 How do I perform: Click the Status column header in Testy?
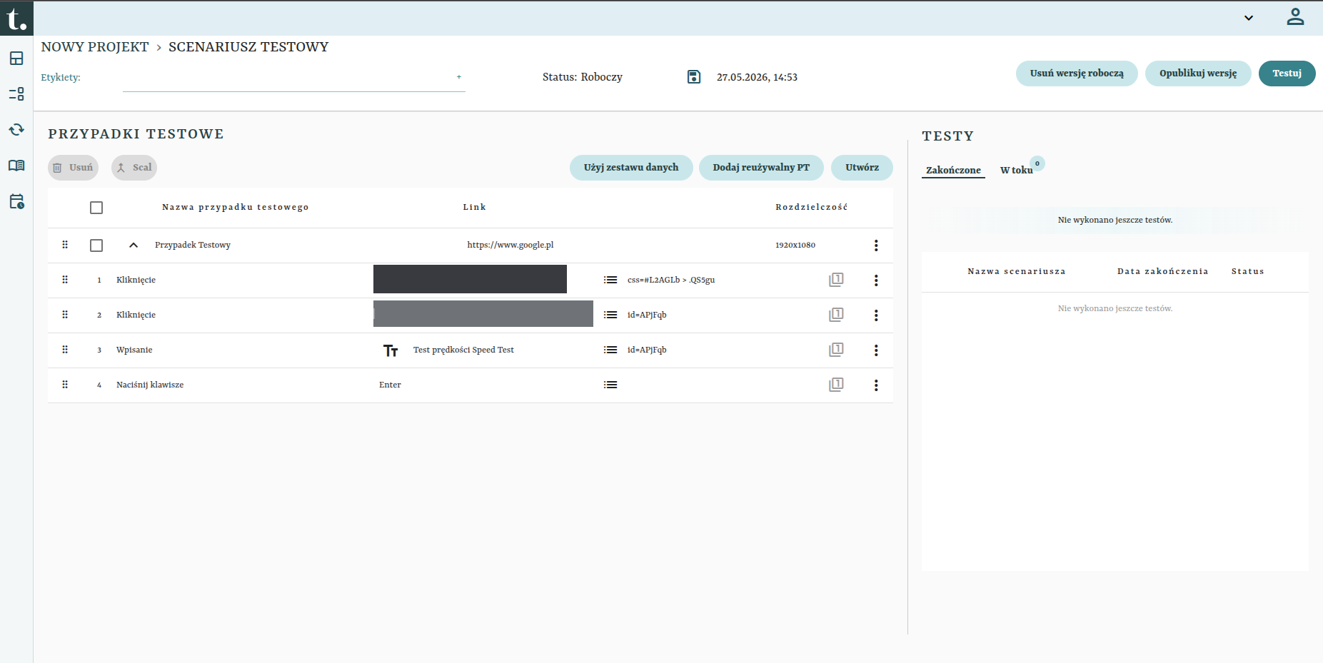[1247, 272]
